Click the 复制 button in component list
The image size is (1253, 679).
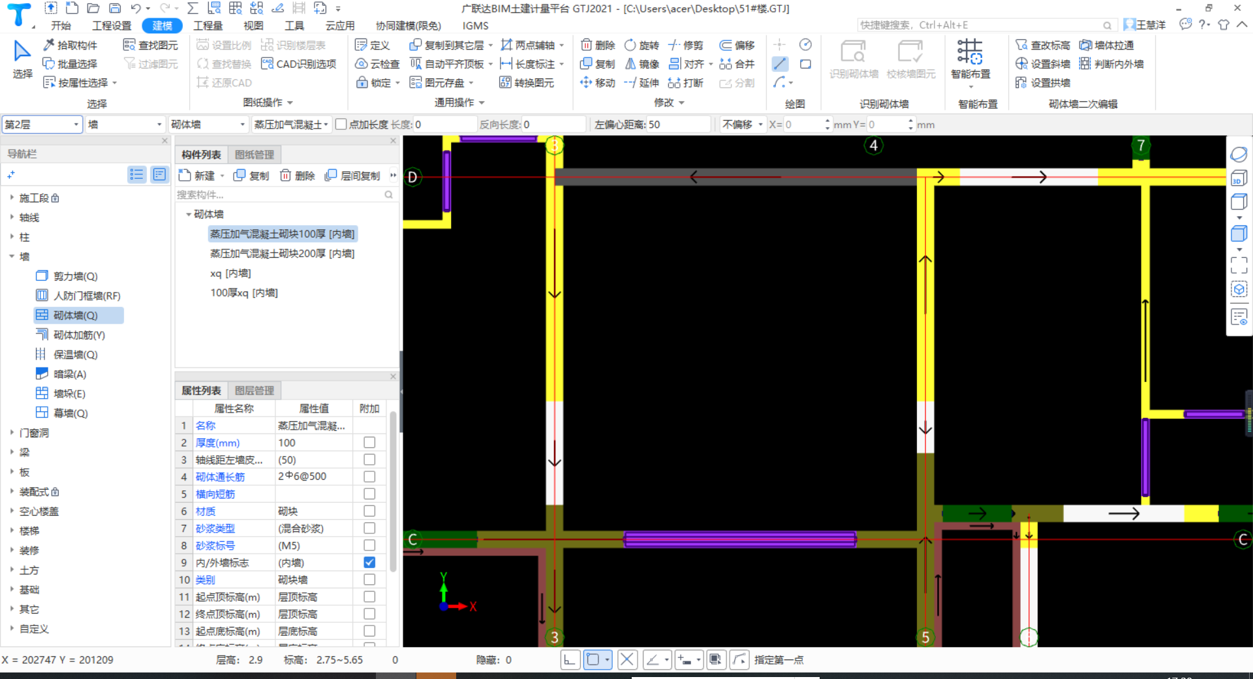tap(251, 176)
